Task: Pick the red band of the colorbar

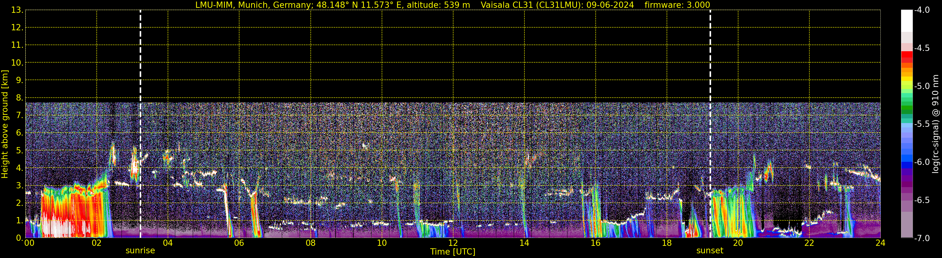Action: [906, 54]
